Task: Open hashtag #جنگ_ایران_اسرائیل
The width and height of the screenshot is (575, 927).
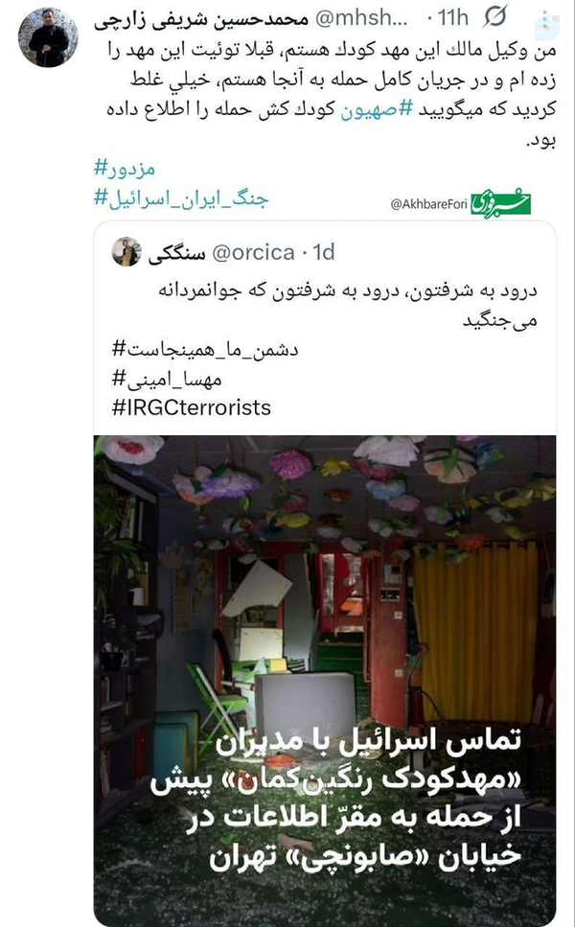Action: pyautogui.click(x=181, y=198)
